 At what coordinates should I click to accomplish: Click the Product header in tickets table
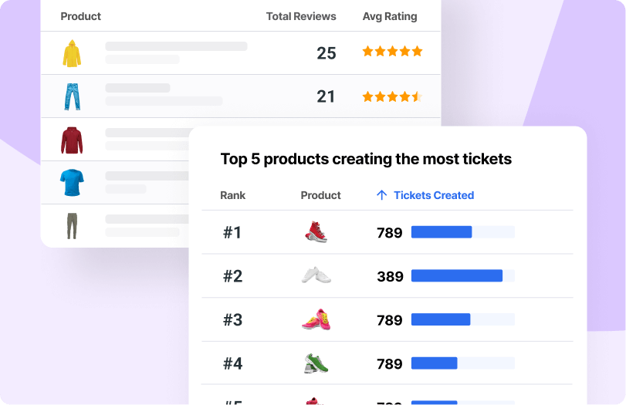click(320, 195)
